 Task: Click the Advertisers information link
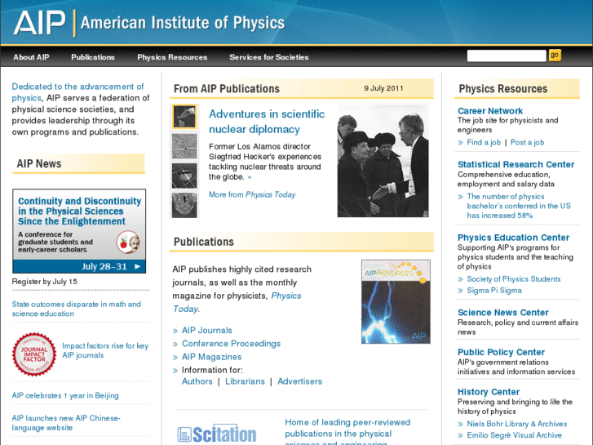coord(300,381)
